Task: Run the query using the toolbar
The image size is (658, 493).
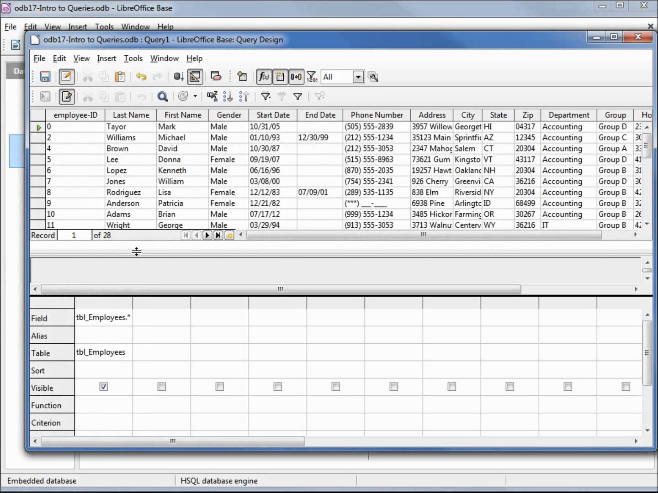Action: pos(178,77)
